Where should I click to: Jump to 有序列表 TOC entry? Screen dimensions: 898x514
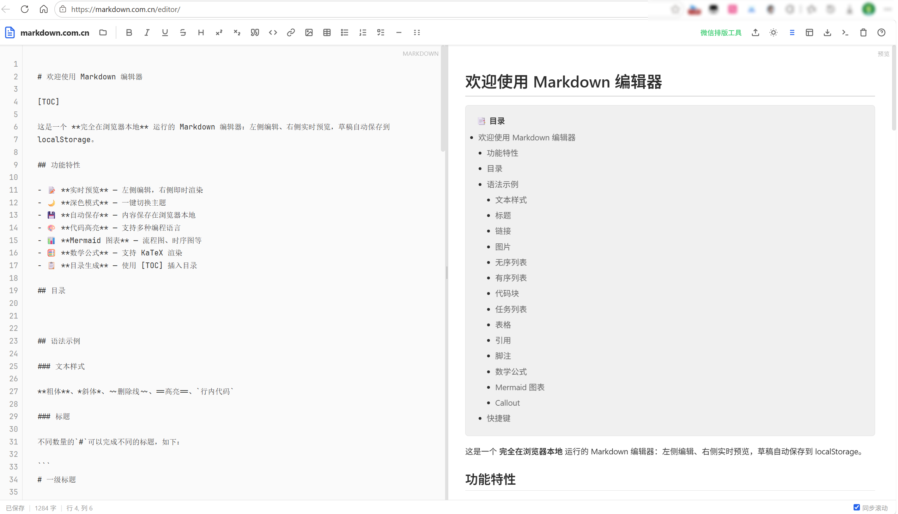click(x=511, y=278)
